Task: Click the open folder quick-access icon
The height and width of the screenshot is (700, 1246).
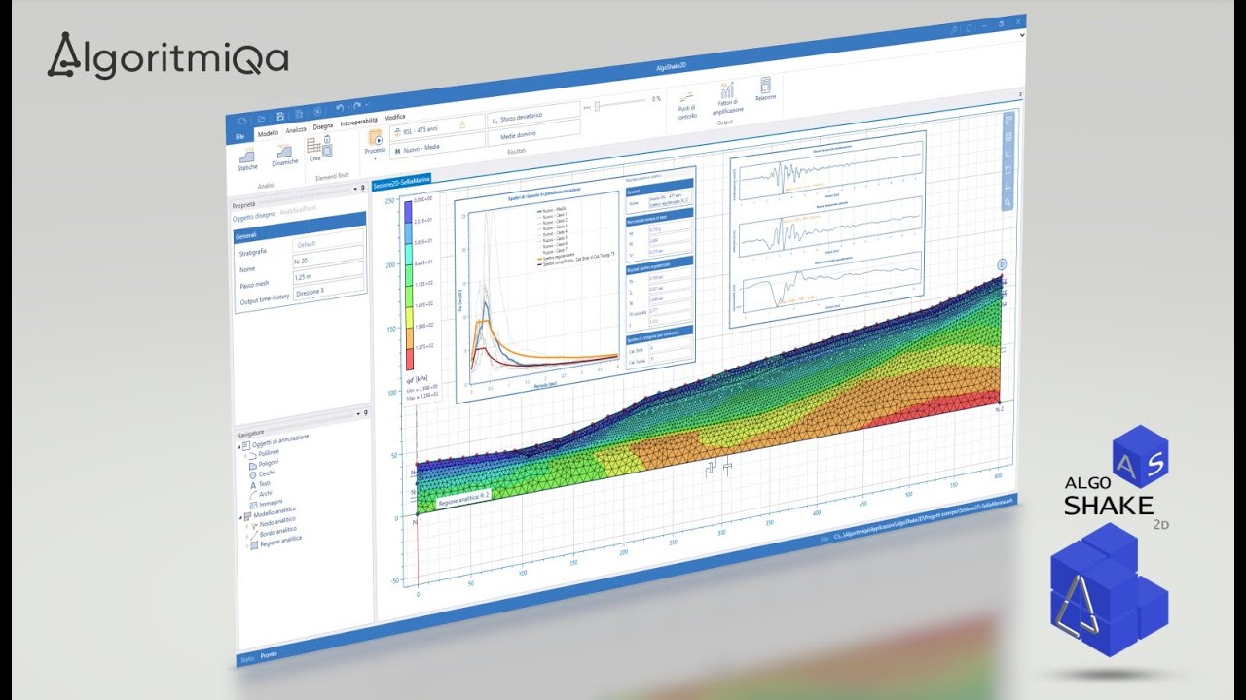Action: (x=260, y=119)
